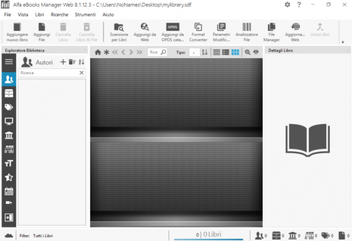Viewport: 352px width, 241px height.
Task: Select the calendar sidebar icon
Action: click(9, 191)
